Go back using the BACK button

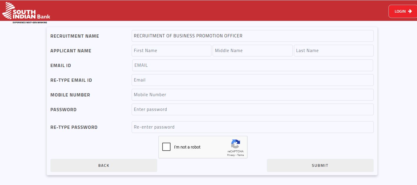coord(104,165)
